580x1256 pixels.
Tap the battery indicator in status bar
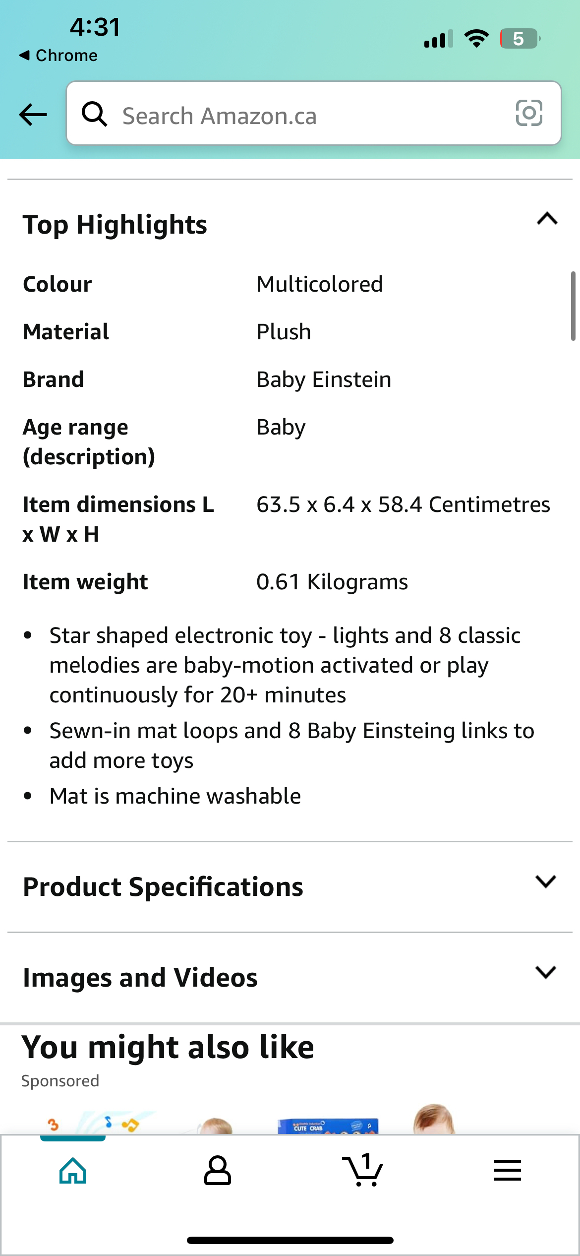(520, 39)
